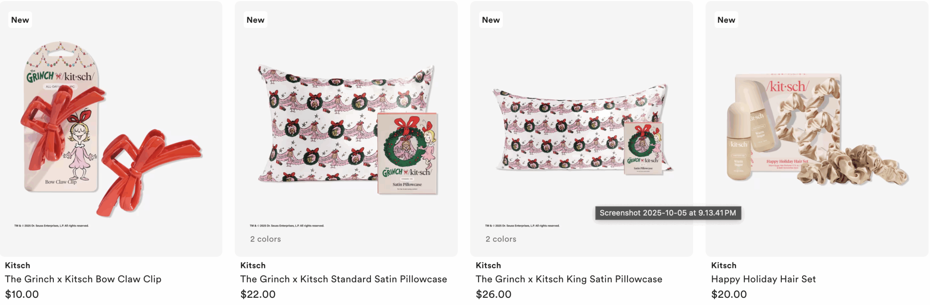Viewport: 930px width, 305px height.
Task: Click the Kitsch brand above Happy Holiday Hair Set
Action: tap(724, 265)
